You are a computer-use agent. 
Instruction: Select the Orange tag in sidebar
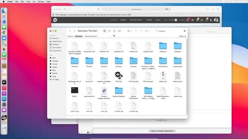[x=55, y=61]
